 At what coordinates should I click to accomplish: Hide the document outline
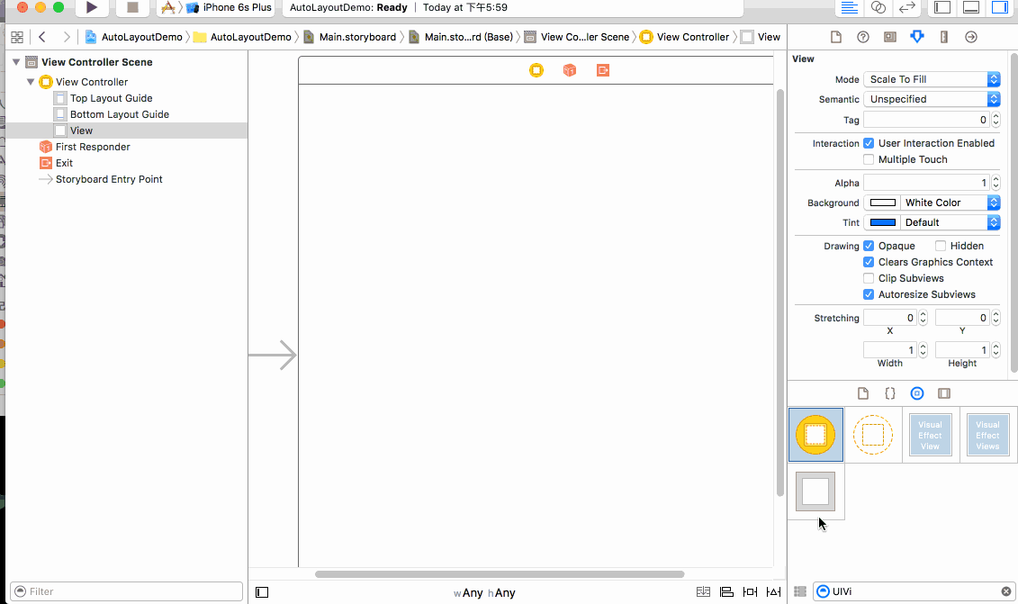[262, 592]
